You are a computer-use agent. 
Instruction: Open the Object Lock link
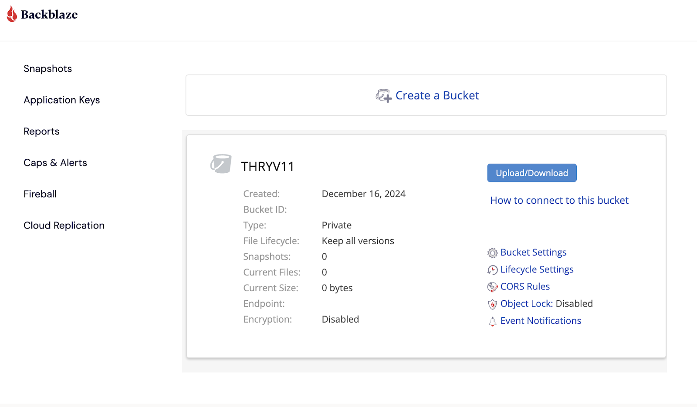pos(527,303)
